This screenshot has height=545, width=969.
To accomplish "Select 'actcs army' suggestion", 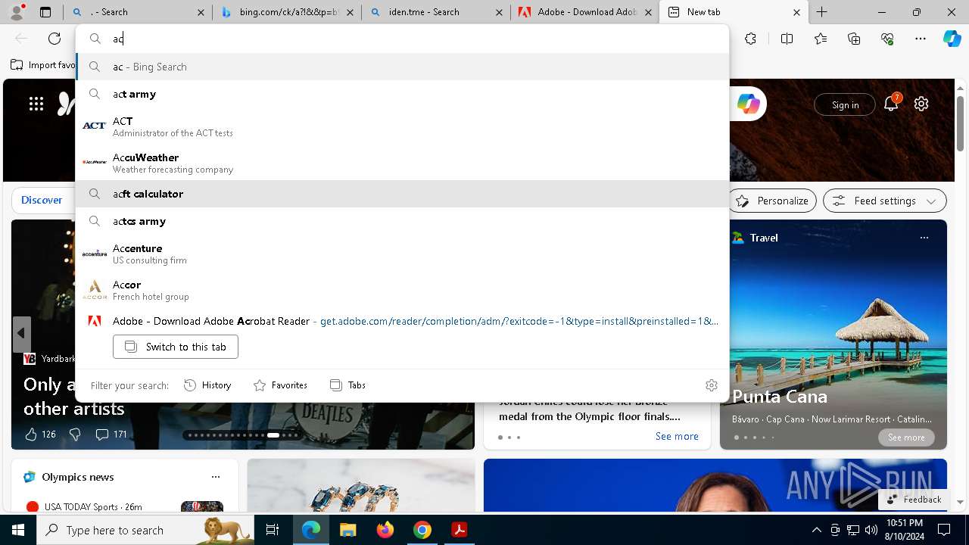I will (403, 221).
